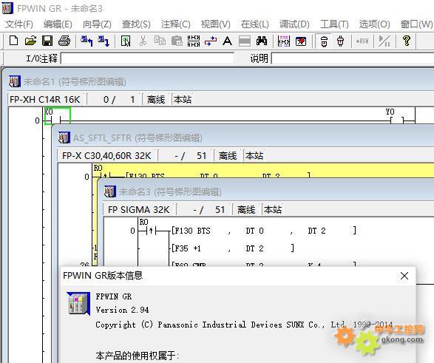Click the RUN mode toolbar button
The image size is (434, 363).
point(362,41)
